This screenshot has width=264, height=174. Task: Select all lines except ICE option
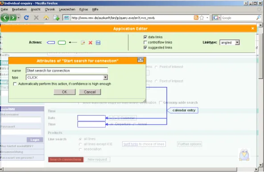pos(80,144)
